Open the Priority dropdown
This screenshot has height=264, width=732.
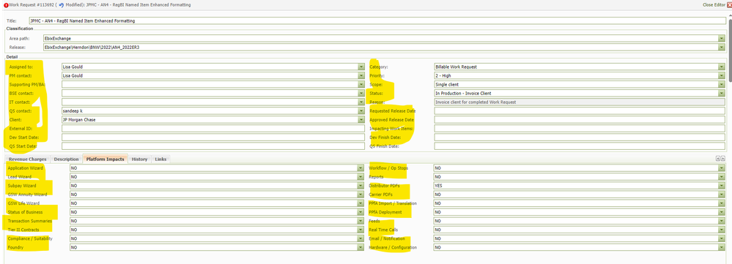tap(722, 75)
